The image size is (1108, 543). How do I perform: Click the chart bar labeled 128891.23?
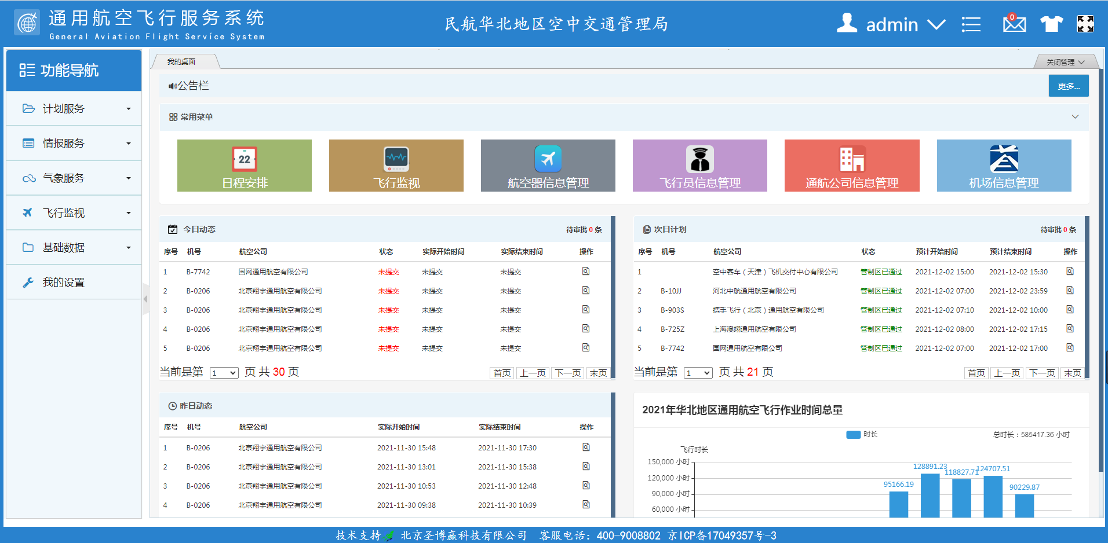click(x=930, y=496)
